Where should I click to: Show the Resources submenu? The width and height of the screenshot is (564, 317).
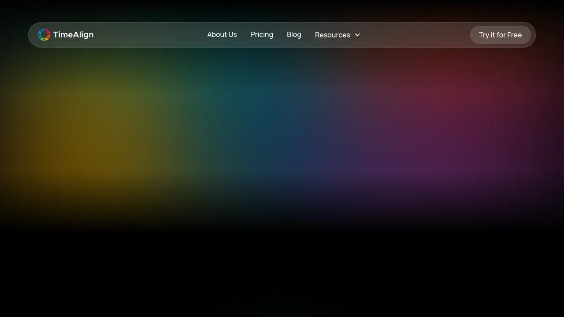(x=338, y=35)
